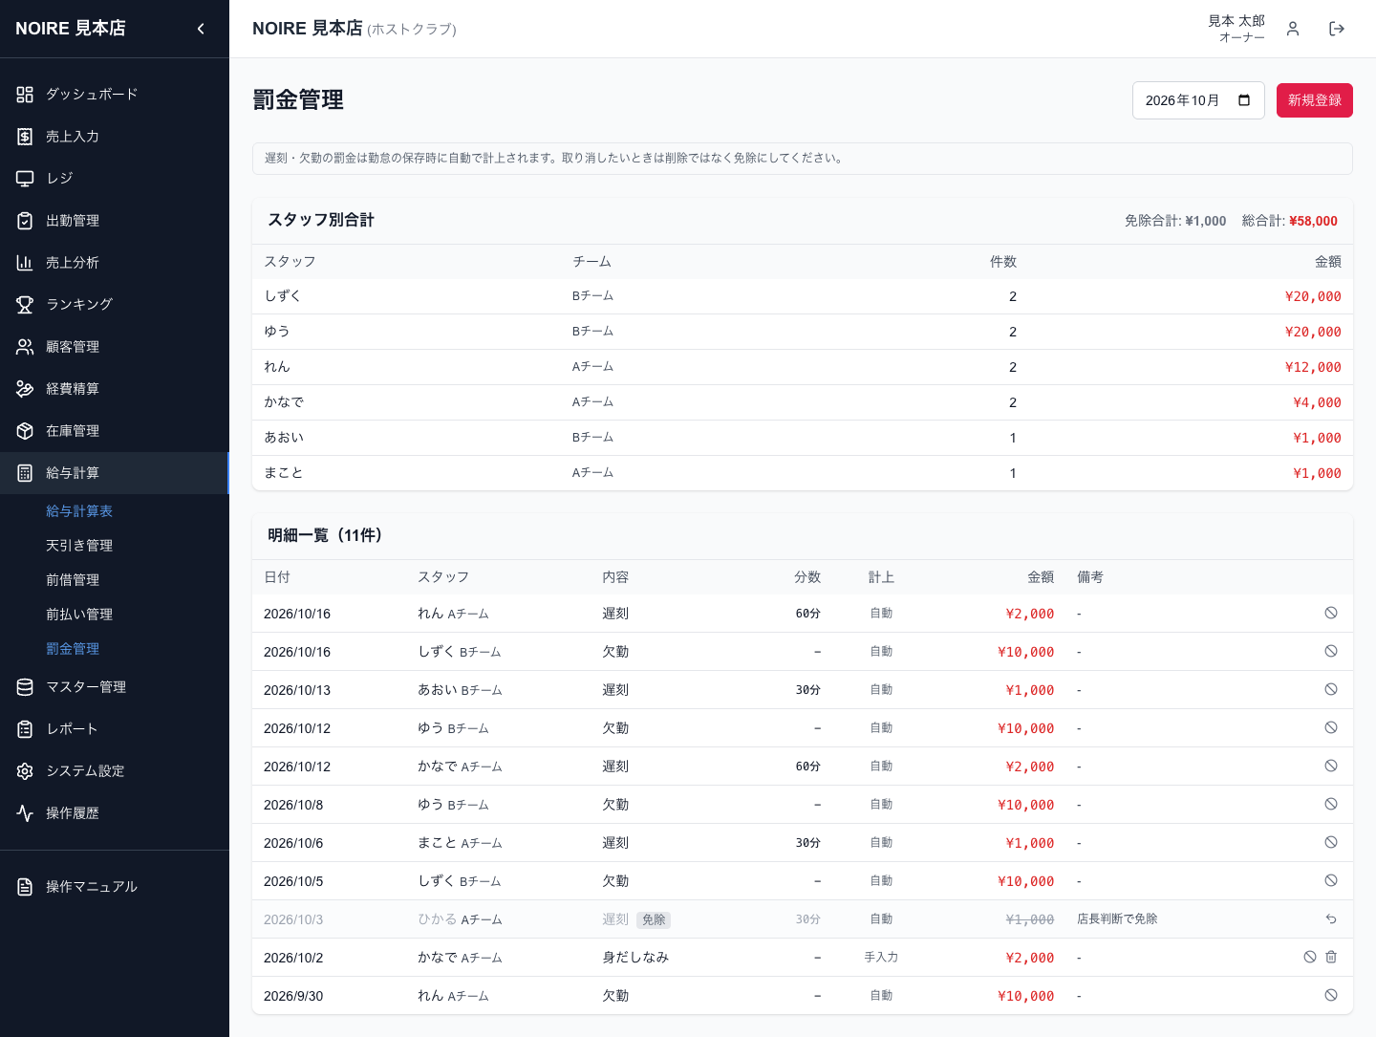
Task: Waive the 2026/10/12 かなで late penalty
Action: click(x=1331, y=766)
